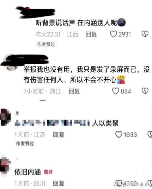
Task: Like the comment with 2931 likes
Action: click(113, 34)
